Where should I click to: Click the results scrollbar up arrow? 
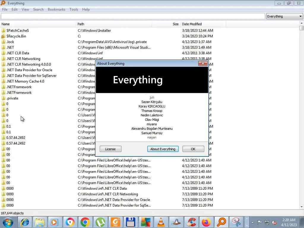tap(302, 23)
